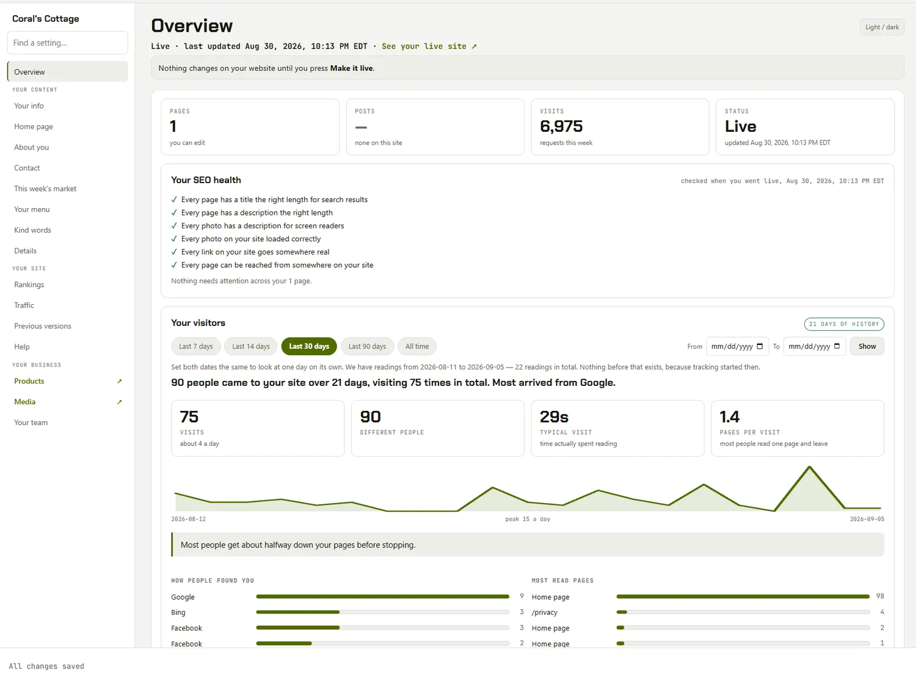The width and height of the screenshot is (916, 685).
Task: Go to Your team settings
Action: pos(68,422)
